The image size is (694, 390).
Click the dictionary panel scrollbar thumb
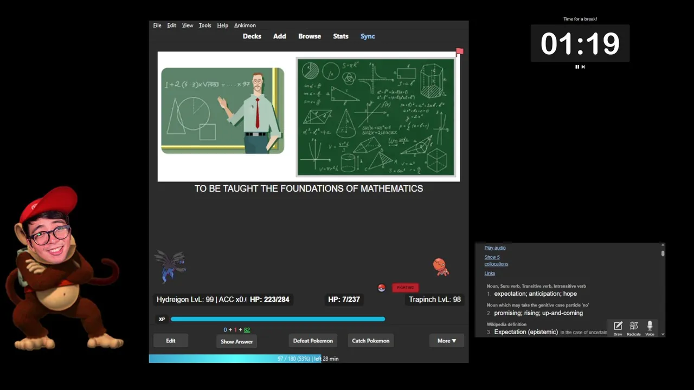pyautogui.click(x=663, y=253)
